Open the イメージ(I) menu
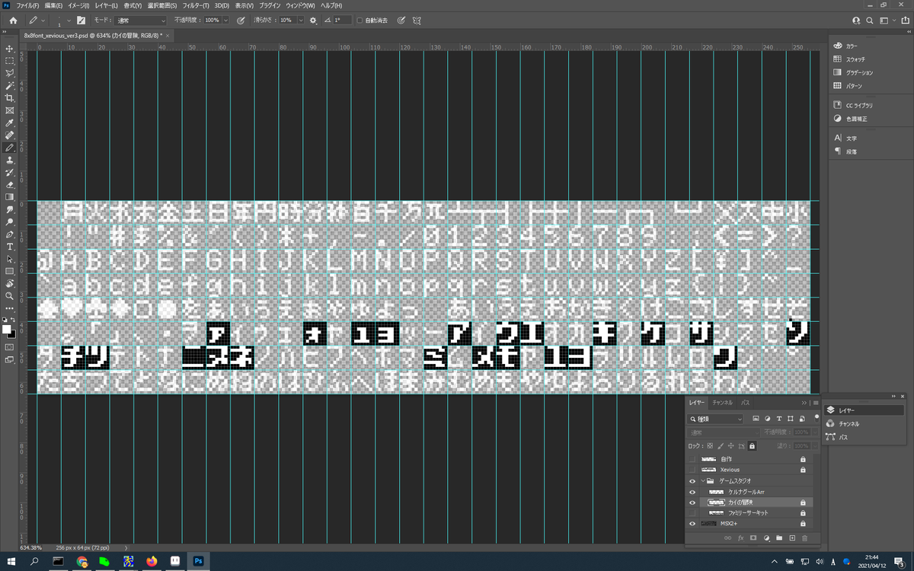Viewport: 914px width, 571px height. (x=78, y=5)
